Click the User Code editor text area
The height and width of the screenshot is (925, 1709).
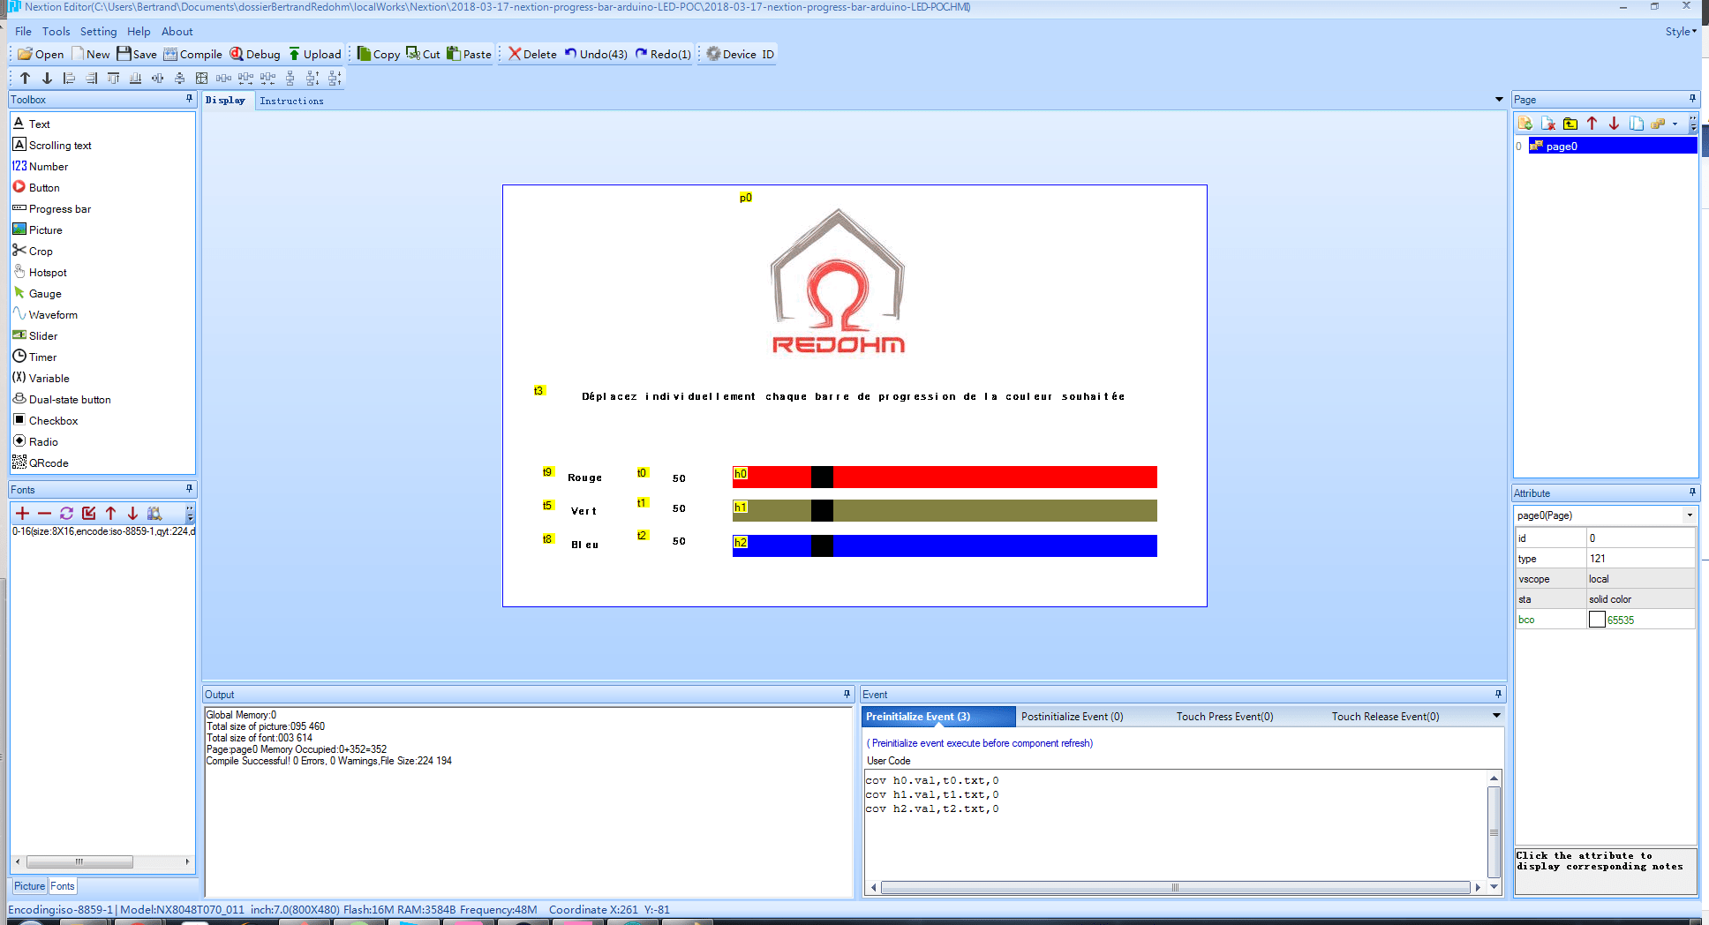click(1176, 825)
